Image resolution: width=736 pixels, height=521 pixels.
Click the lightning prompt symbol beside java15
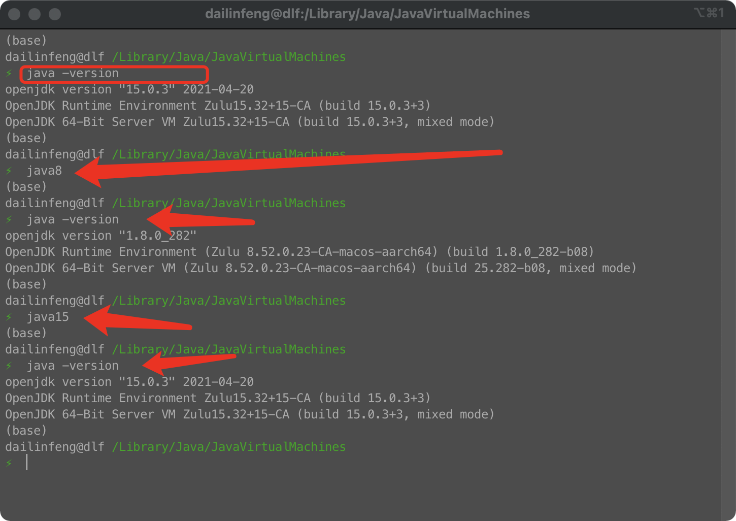[x=9, y=317]
